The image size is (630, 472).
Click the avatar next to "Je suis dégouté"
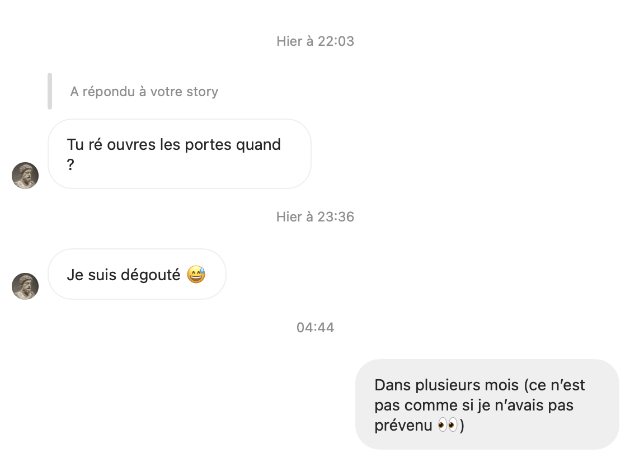pos(25,286)
